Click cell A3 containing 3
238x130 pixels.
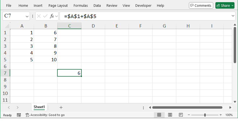point(22,46)
